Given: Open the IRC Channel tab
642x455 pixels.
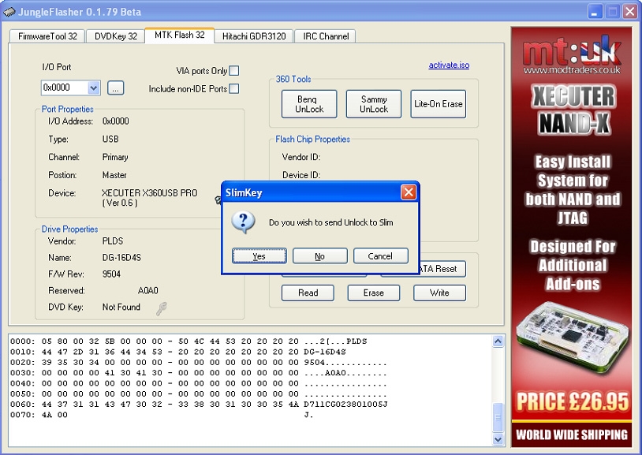Looking at the screenshot, I should (x=326, y=36).
